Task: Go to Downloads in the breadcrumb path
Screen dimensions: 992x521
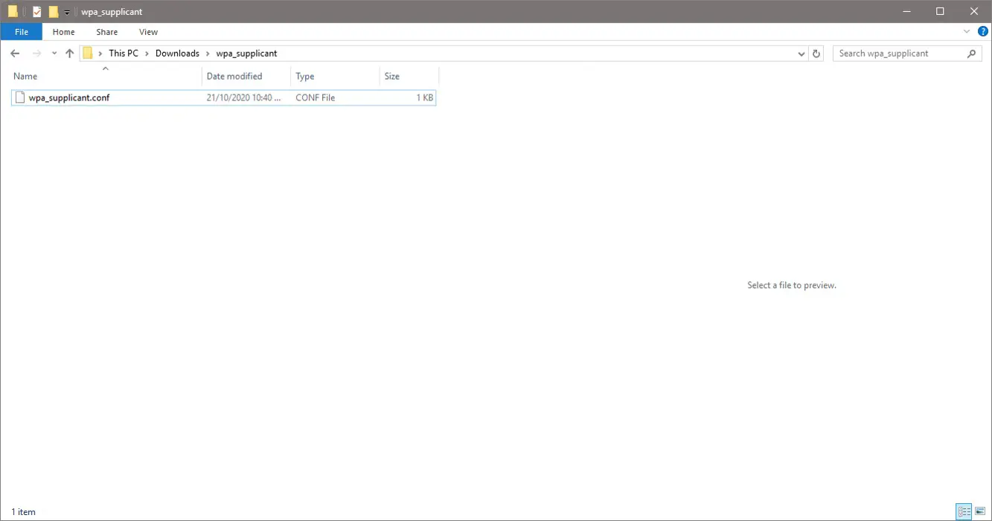Action: 177,54
